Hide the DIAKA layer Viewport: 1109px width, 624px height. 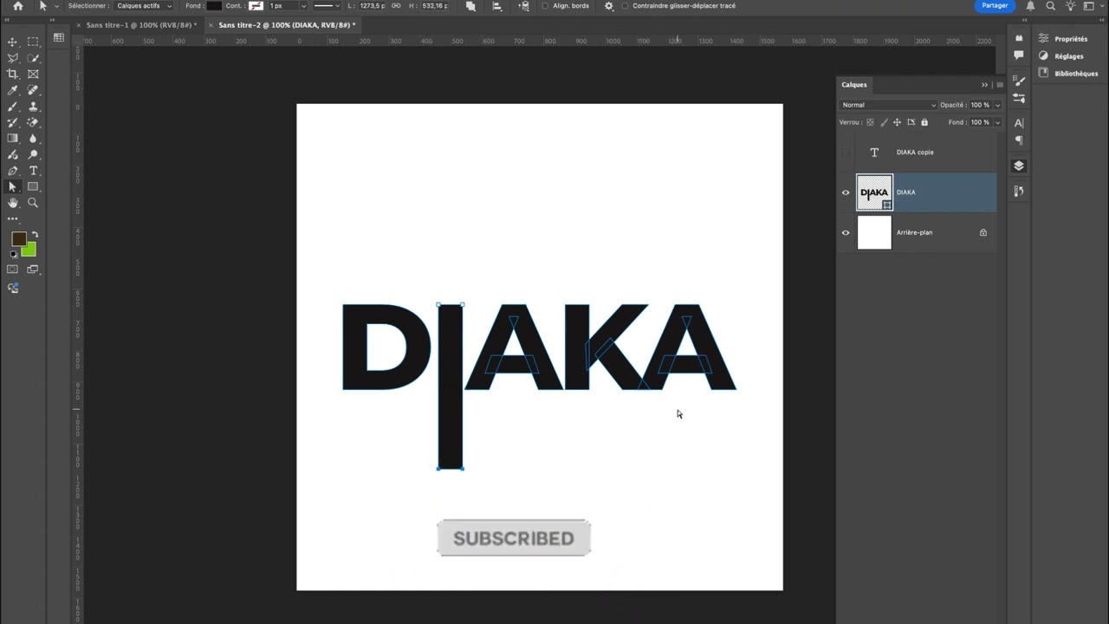[x=846, y=192]
